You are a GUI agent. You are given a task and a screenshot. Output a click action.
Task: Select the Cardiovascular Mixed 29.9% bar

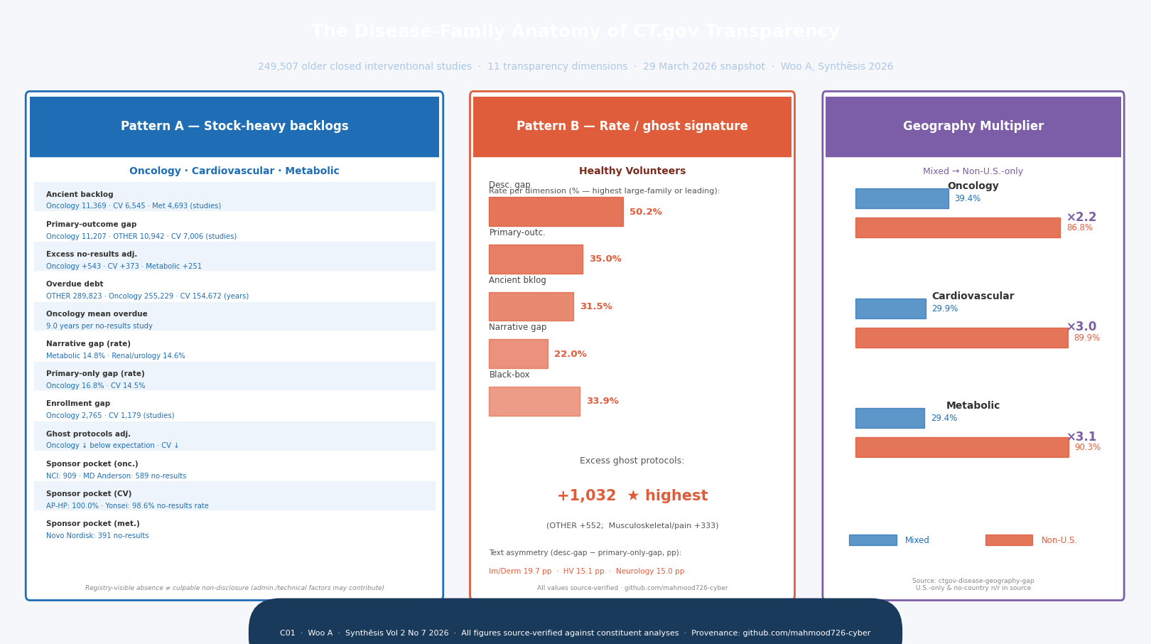(890, 308)
